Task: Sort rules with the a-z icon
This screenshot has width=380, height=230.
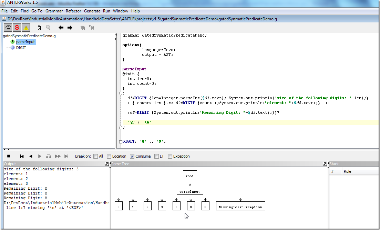Action: (39, 28)
